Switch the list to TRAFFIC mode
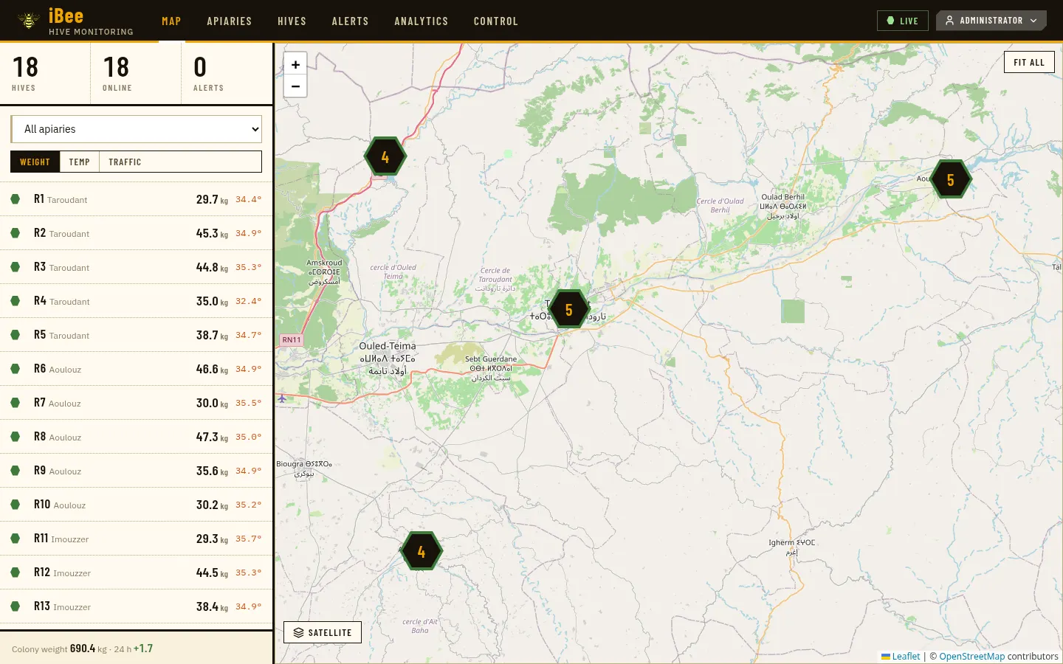The height and width of the screenshot is (664, 1063). [x=125, y=162]
